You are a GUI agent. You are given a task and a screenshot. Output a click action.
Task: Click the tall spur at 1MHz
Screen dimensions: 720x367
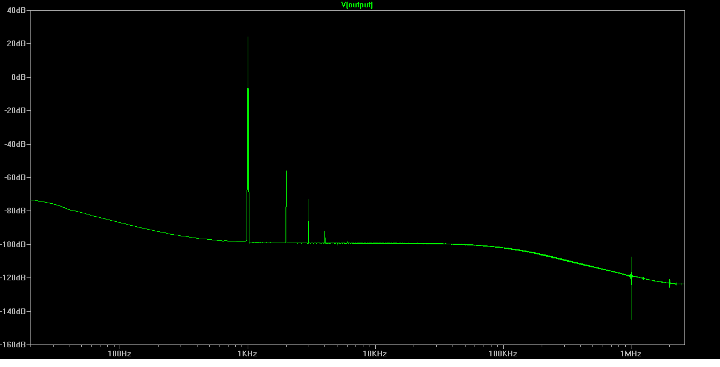coord(631,288)
